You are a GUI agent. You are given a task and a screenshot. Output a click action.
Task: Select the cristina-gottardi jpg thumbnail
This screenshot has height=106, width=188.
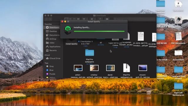(94, 68)
